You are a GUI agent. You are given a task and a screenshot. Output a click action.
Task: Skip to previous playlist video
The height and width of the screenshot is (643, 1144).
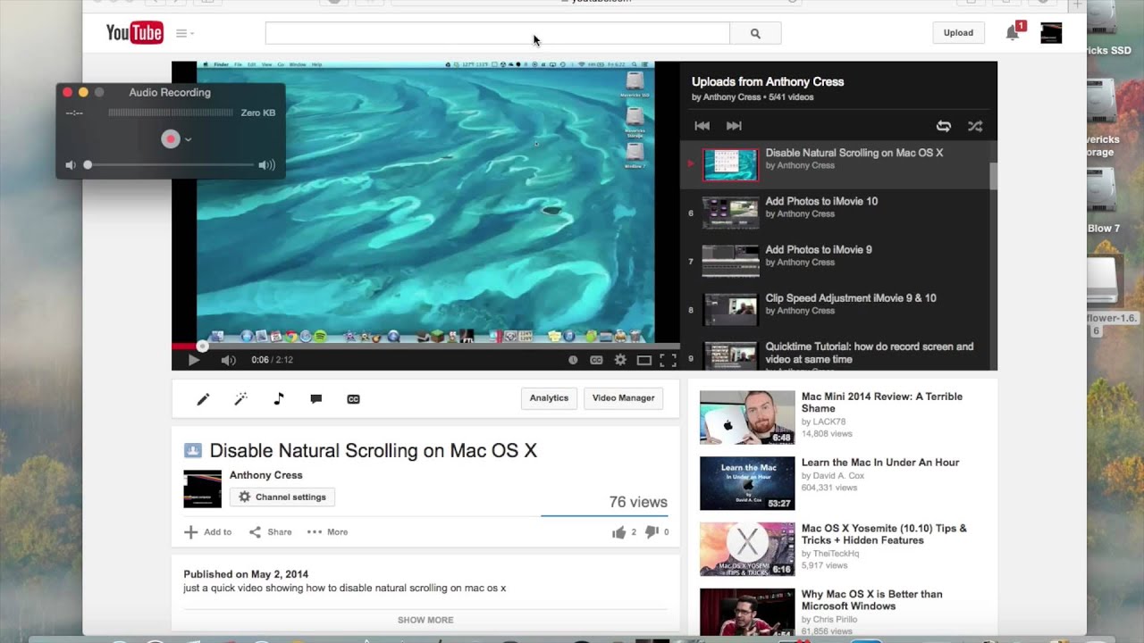point(702,126)
